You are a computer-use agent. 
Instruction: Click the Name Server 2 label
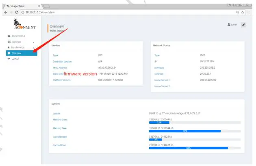coord(162,86)
